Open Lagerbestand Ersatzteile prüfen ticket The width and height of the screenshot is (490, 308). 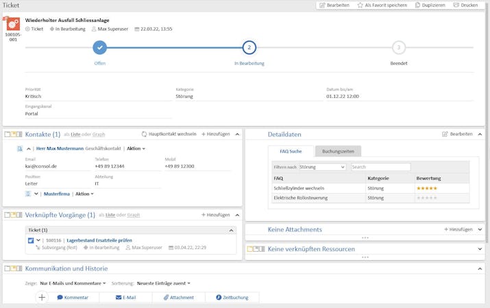point(99,240)
